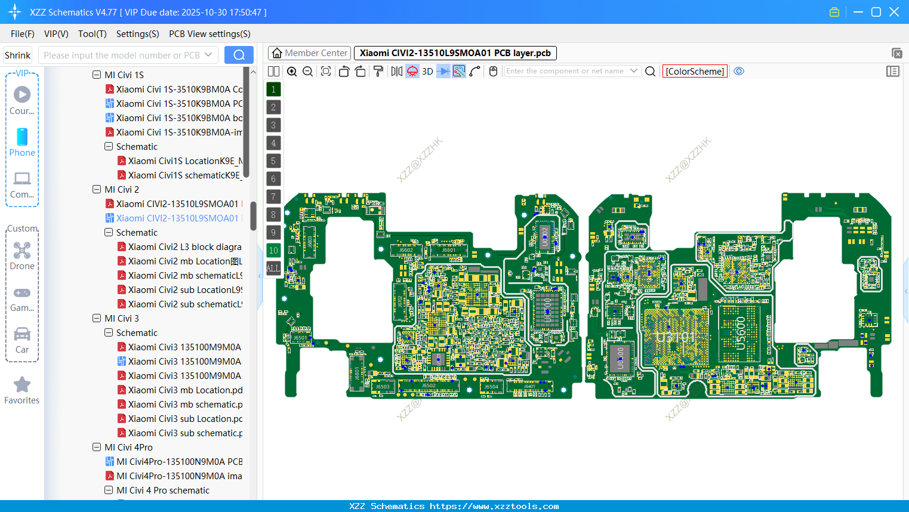
Task: Select the Zoom Out tool
Action: click(x=307, y=71)
